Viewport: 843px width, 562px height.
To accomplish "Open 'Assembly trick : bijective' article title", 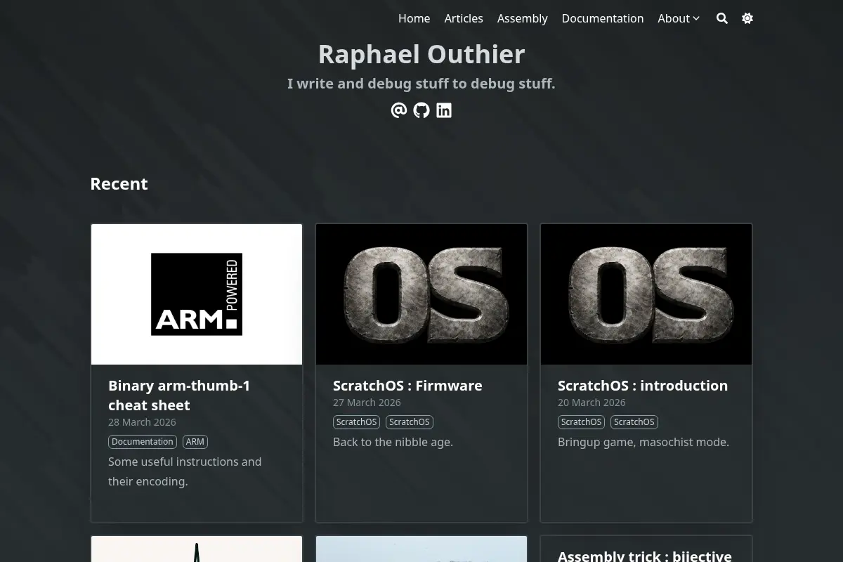I will 645,556.
